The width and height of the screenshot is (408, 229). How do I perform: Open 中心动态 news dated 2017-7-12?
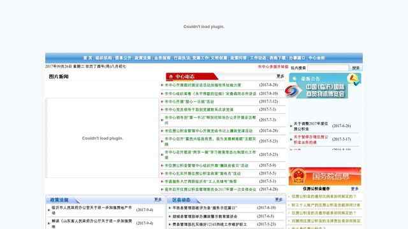pyautogui.click(x=189, y=102)
